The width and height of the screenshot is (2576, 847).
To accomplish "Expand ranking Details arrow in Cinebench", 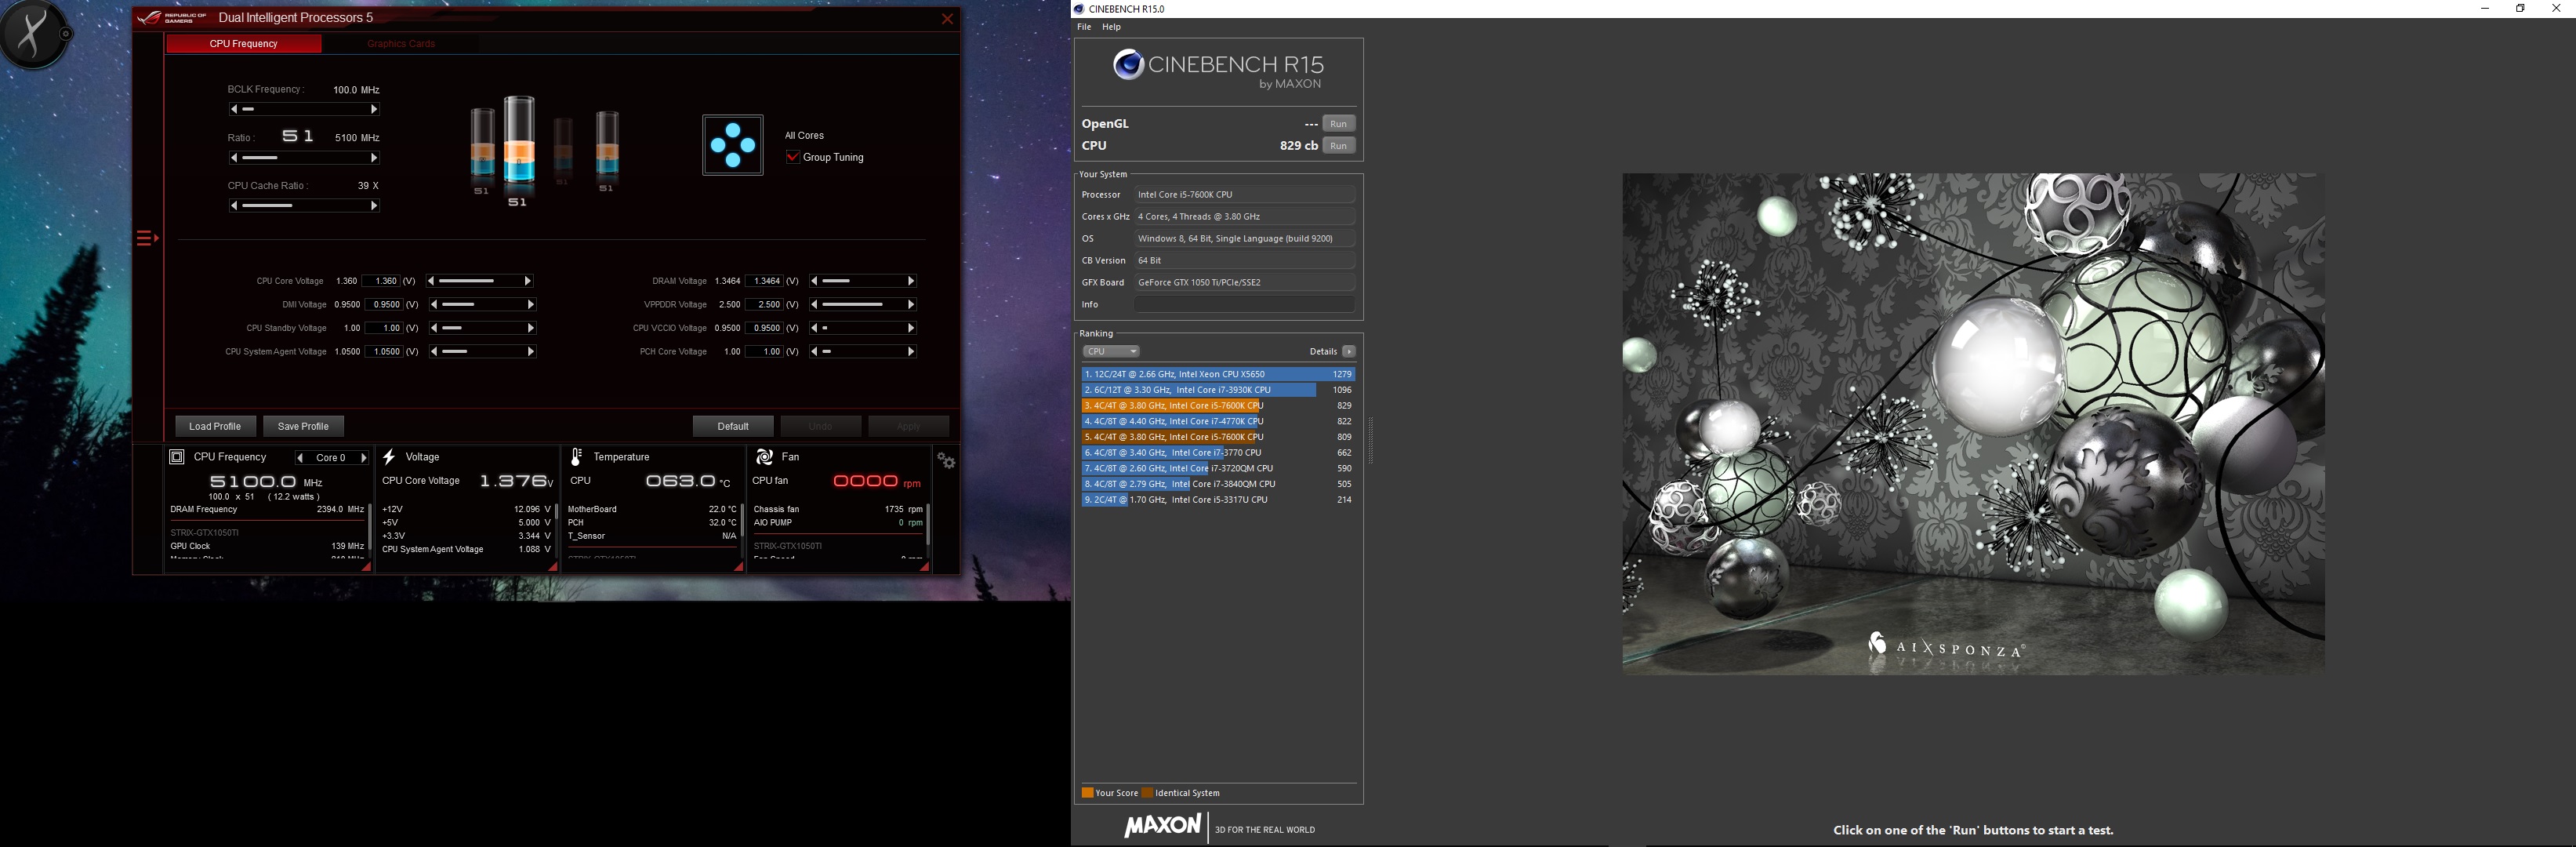I will (1349, 351).
